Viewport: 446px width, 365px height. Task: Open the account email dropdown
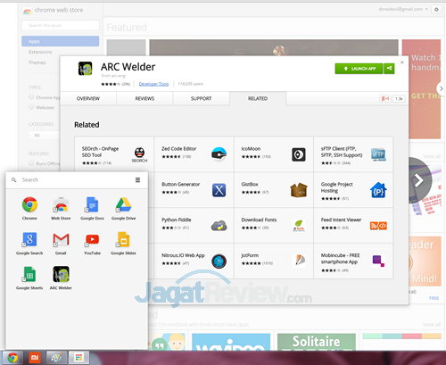click(x=403, y=9)
